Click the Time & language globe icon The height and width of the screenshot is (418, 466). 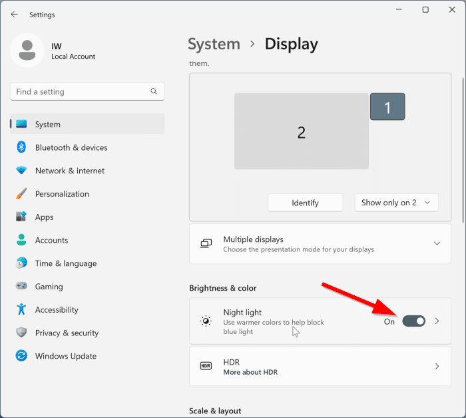(21, 263)
